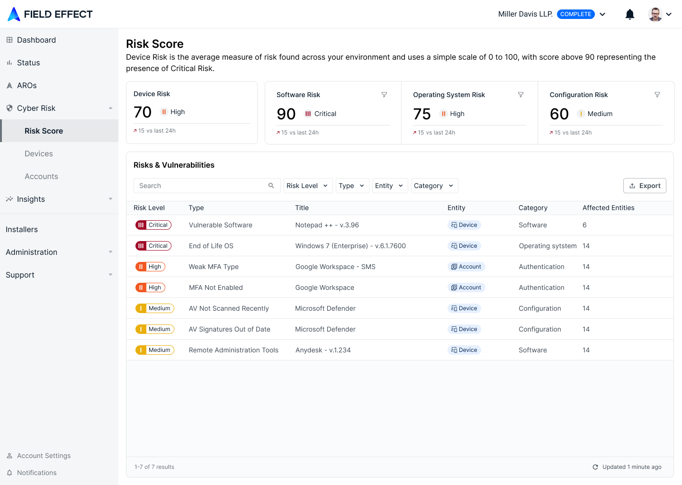This screenshot has width=682, height=485.
Task: Click the Critical badge on Notepad++ row
Action: (x=153, y=225)
